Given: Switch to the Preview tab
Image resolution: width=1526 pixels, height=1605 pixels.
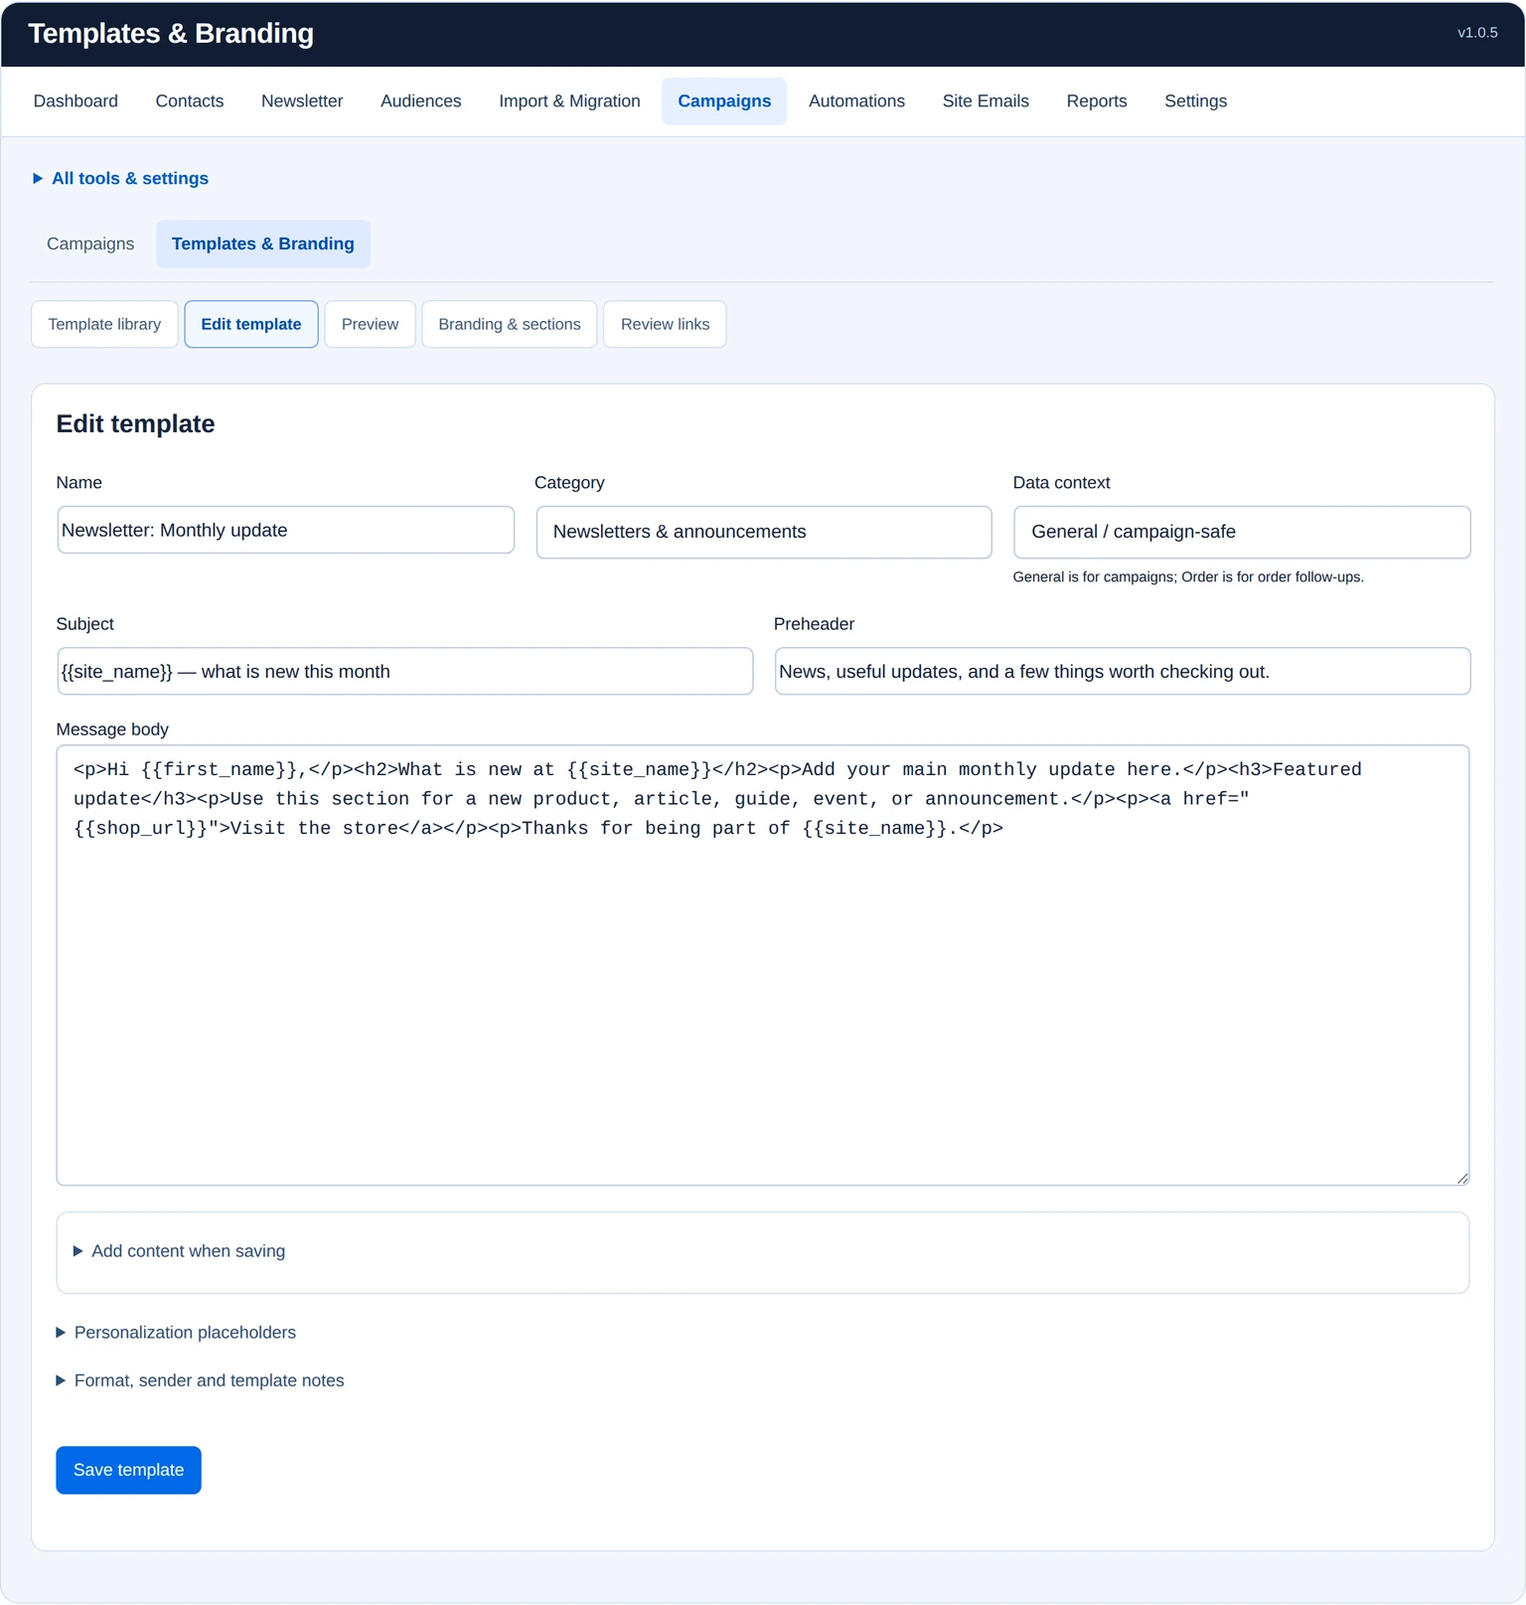Looking at the screenshot, I should (370, 324).
